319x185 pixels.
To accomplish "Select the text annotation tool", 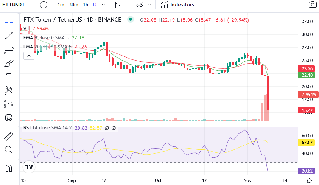I will click(x=9, y=77).
